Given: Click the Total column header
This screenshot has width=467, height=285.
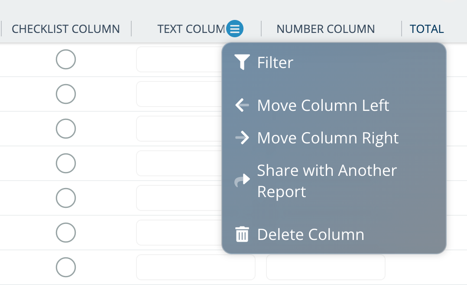Looking at the screenshot, I should [x=427, y=29].
